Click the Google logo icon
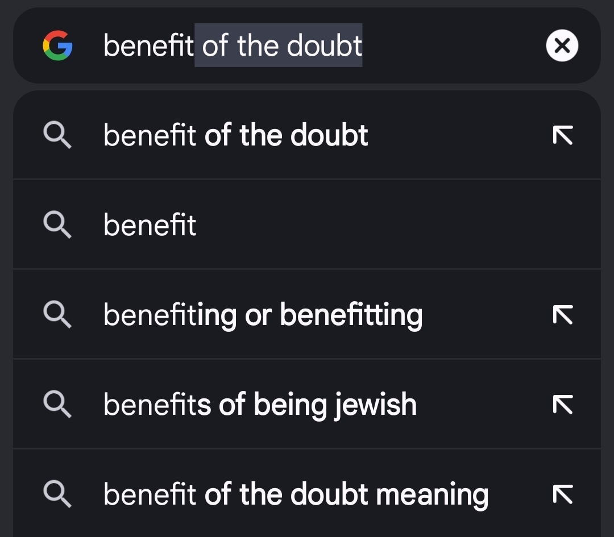Image resolution: width=614 pixels, height=537 pixels. [57, 45]
